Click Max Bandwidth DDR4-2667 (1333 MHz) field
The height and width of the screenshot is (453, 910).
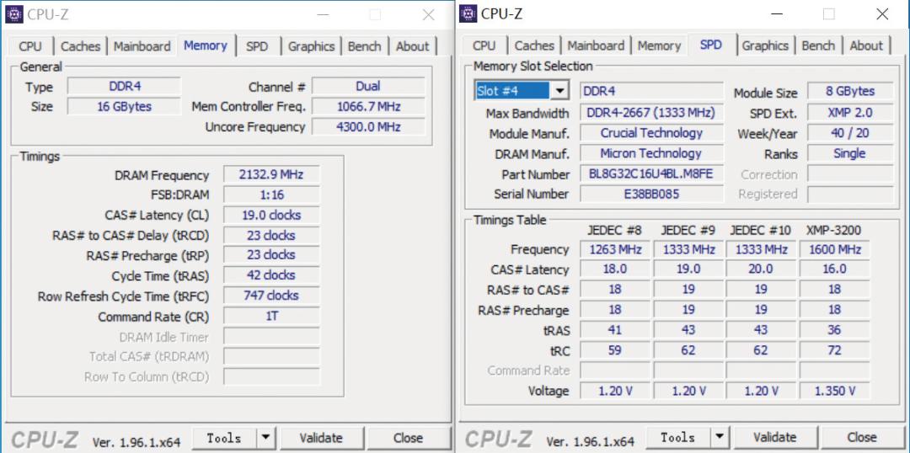pos(651,113)
